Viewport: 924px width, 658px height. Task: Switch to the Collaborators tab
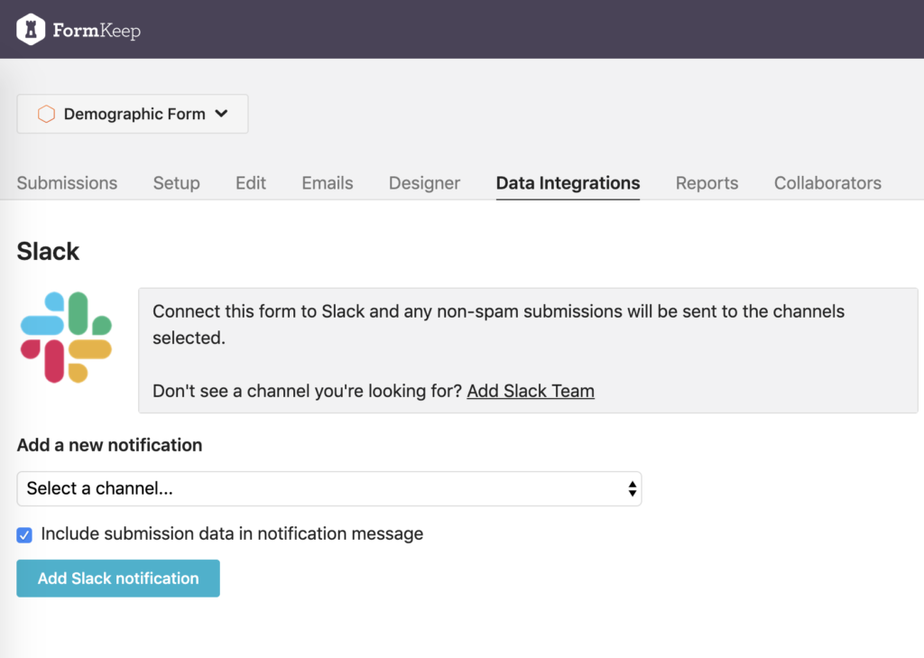point(827,183)
